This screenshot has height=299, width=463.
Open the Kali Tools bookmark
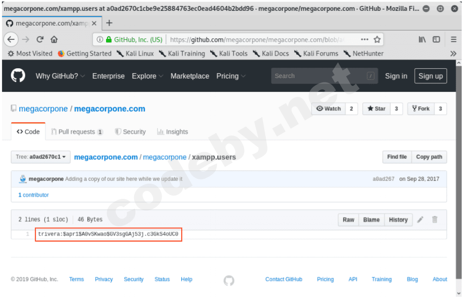[229, 54]
